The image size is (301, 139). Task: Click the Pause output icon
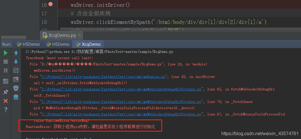pos(6,70)
